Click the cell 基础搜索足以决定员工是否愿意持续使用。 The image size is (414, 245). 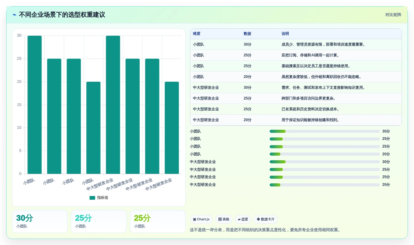pyautogui.click(x=316, y=66)
